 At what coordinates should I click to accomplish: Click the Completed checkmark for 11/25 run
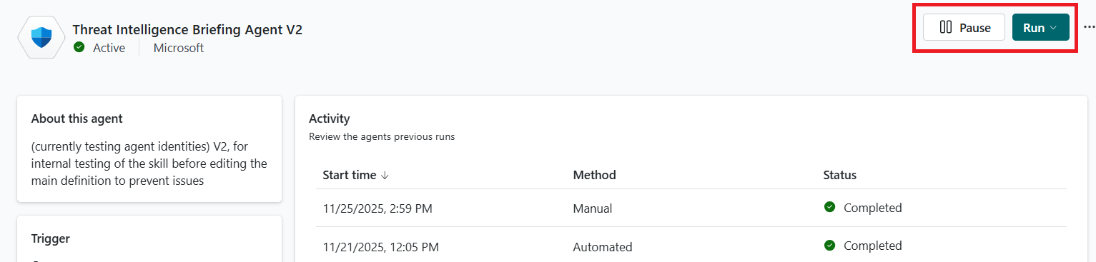pos(829,208)
